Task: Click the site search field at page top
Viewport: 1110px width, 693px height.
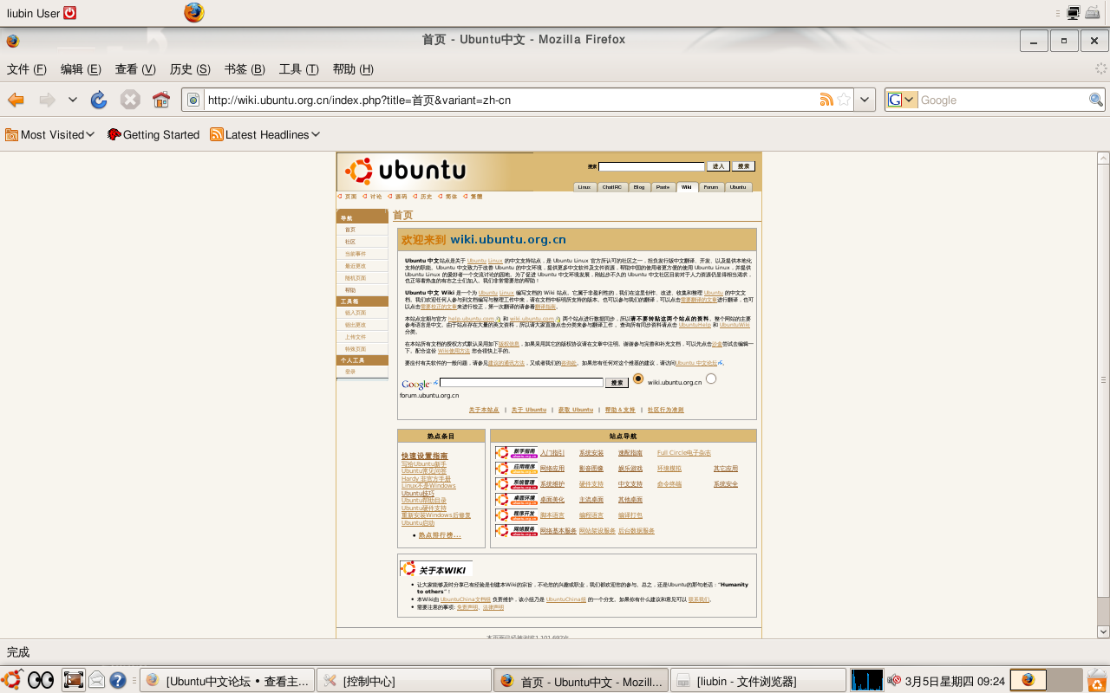Action: [651, 166]
